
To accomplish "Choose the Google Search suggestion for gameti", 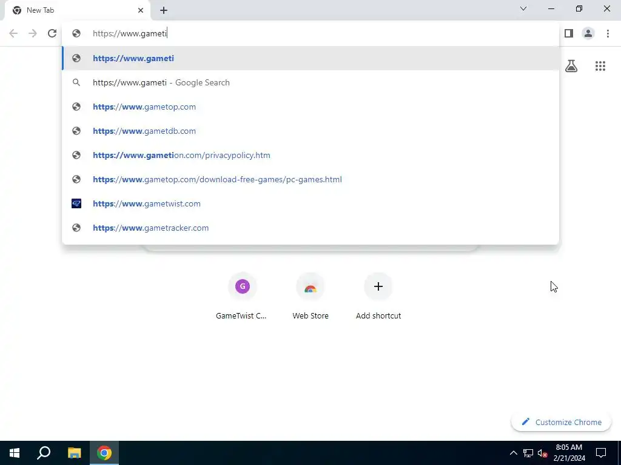I will 310,82.
